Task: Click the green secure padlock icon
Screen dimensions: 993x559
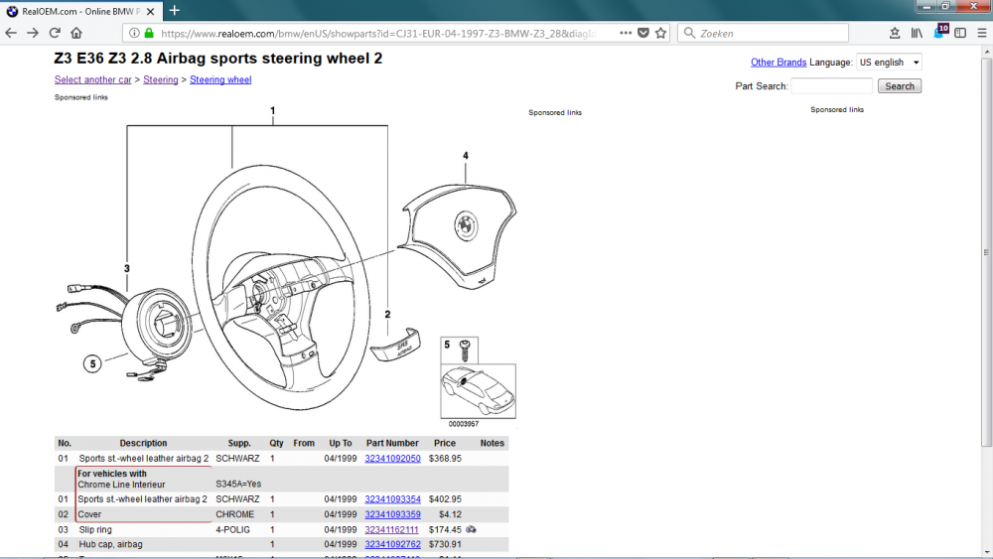Action: coord(149,33)
